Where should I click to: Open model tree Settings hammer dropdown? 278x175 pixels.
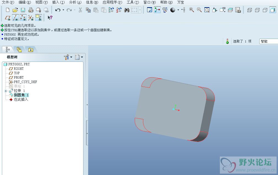68,57
